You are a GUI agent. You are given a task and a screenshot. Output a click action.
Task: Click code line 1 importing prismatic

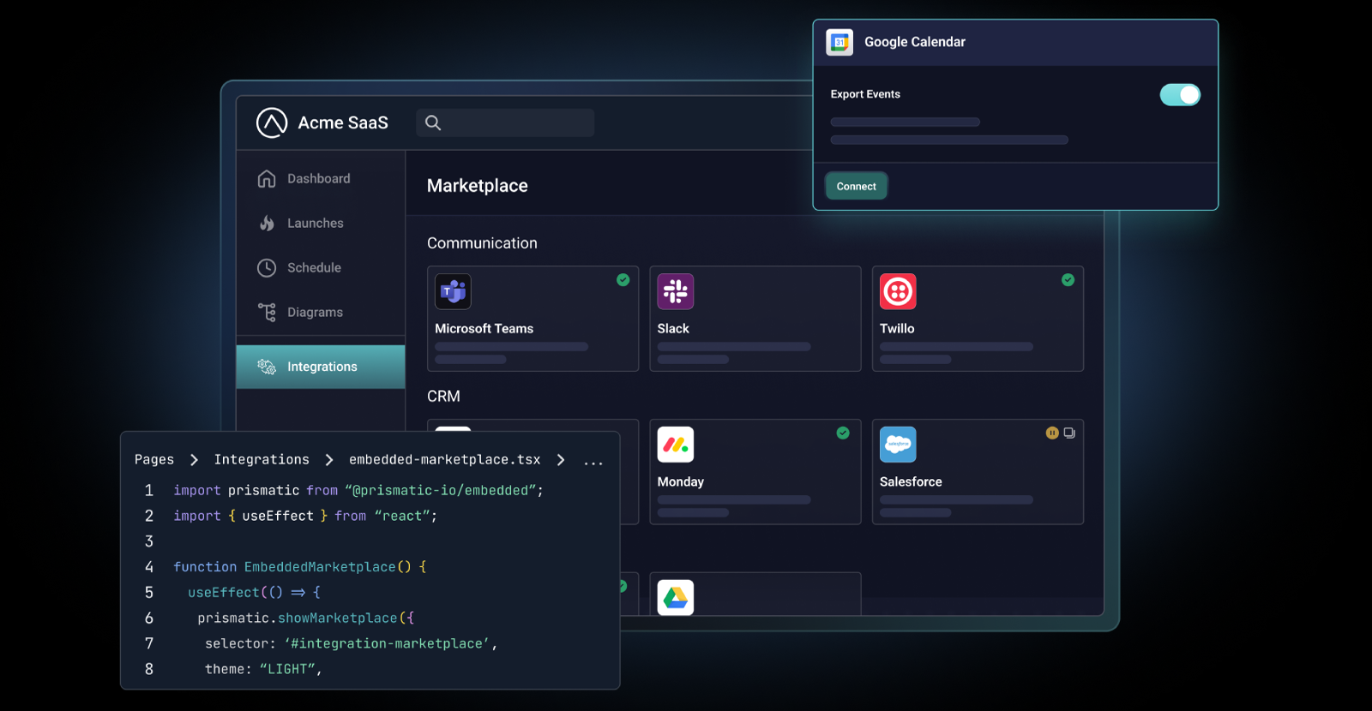[x=358, y=490]
